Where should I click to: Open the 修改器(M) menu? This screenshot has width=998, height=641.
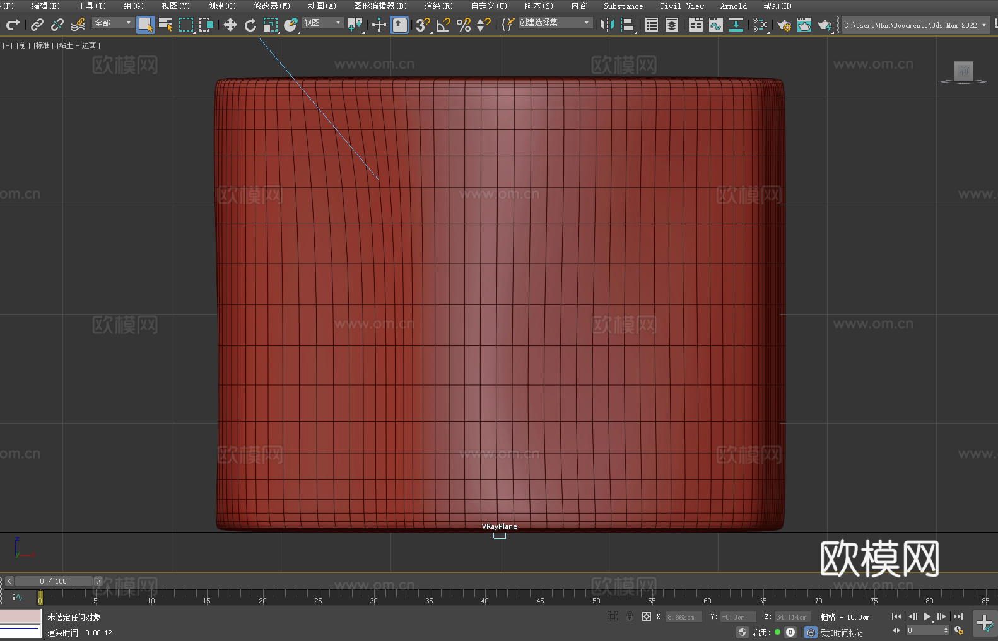tap(272, 6)
